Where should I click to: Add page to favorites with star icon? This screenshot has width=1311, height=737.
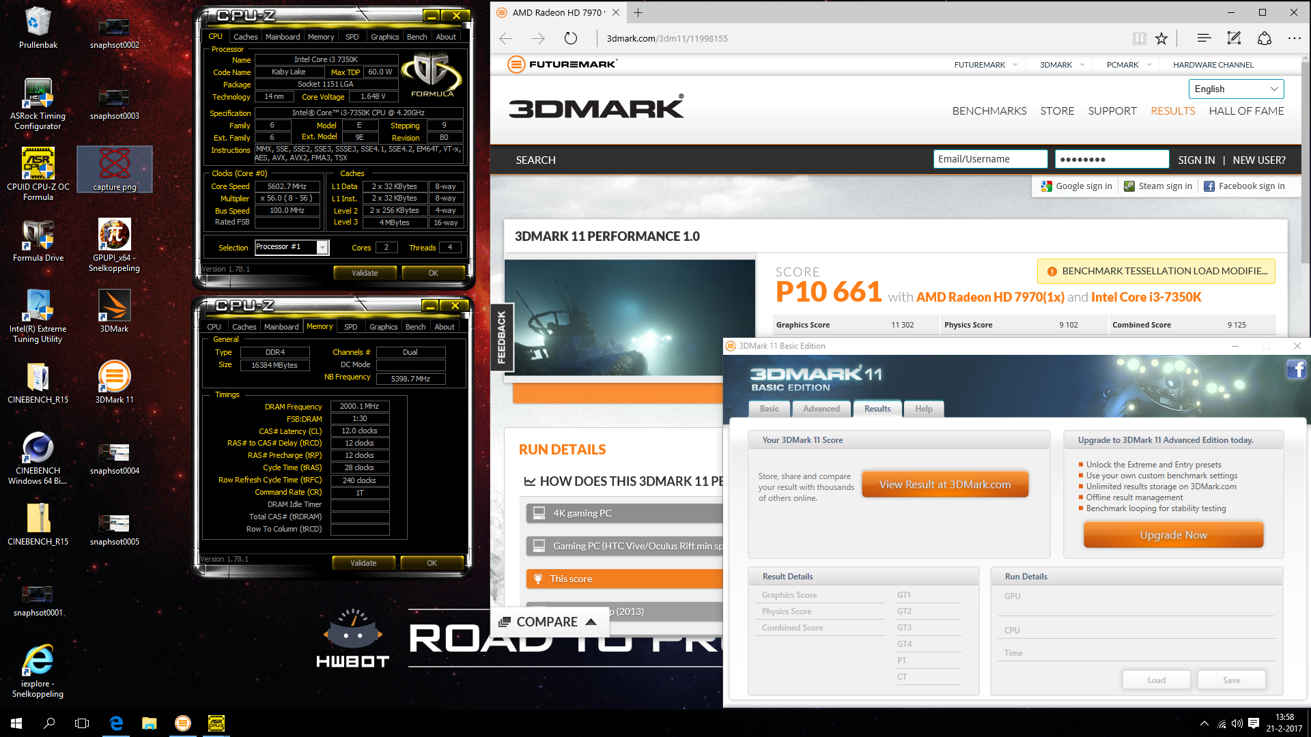(x=1161, y=38)
